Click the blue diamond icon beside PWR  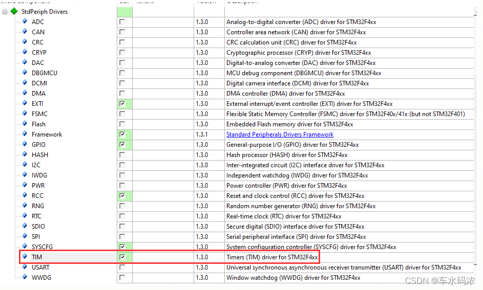click(x=25, y=185)
